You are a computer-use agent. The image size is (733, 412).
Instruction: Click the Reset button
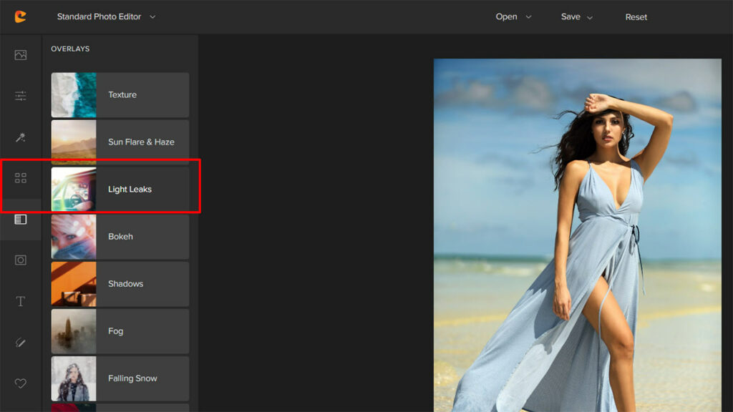pos(636,17)
